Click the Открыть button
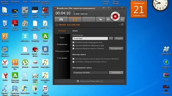The width and height of the screenshot is (172, 96). click(x=119, y=38)
